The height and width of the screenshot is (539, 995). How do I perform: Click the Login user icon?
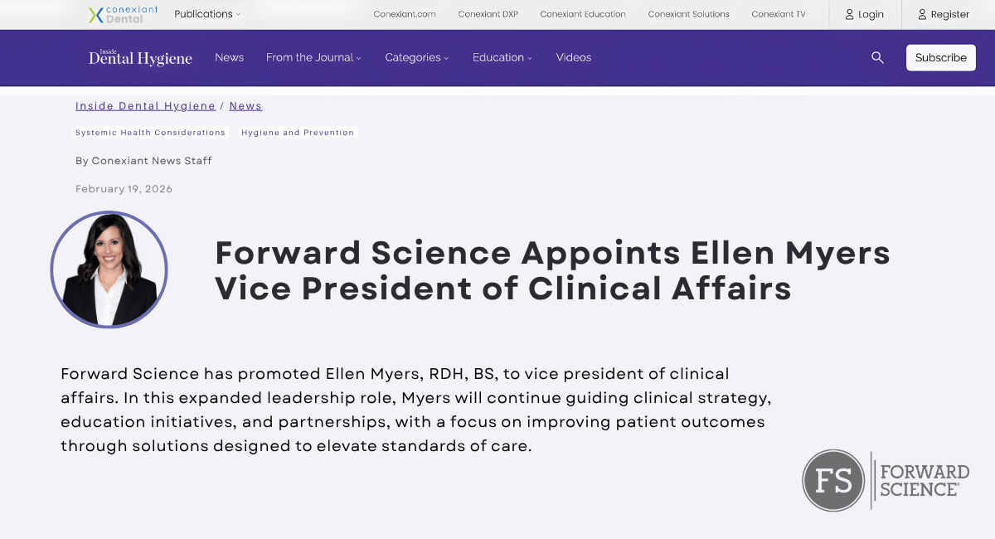click(850, 14)
